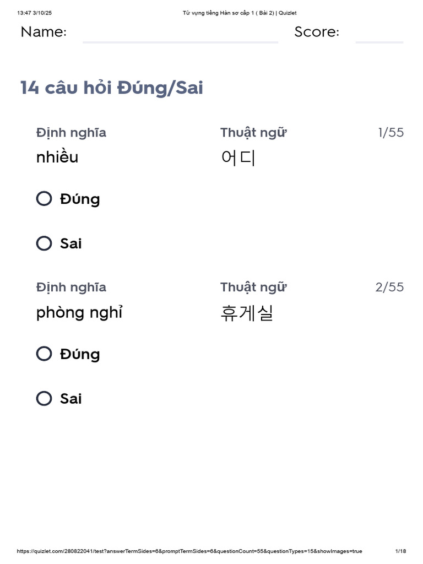
Task: Choose Sai for the phòng nghỉ question
Action: click(44, 399)
